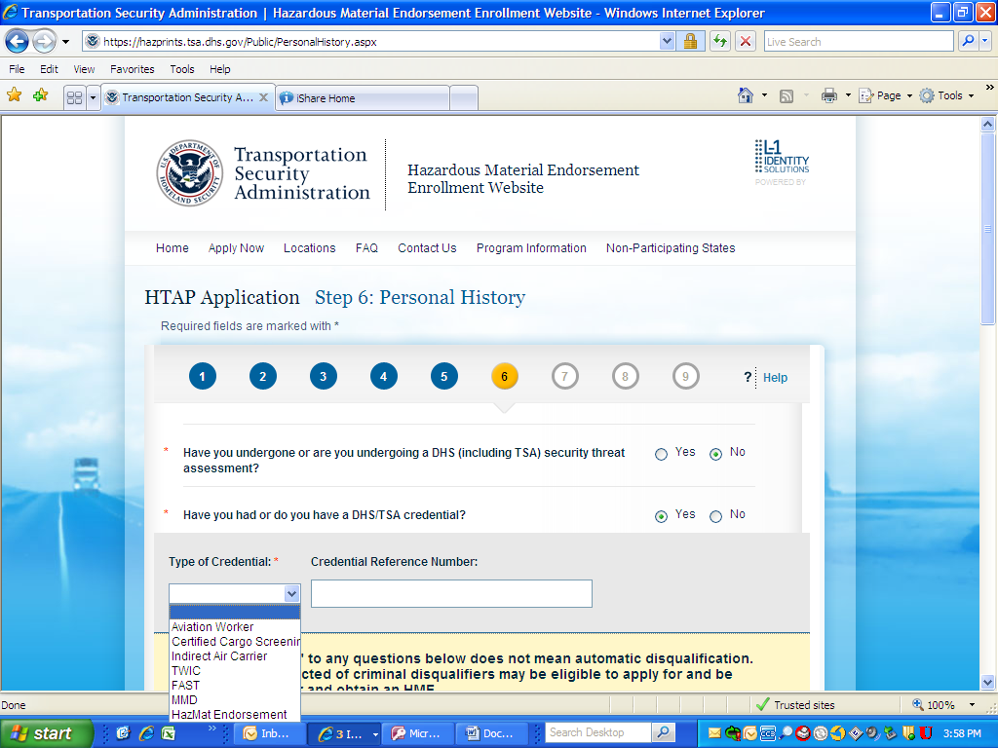Click the Print toolbar icon
Image resolution: width=998 pixels, height=748 pixels.
point(829,96)
